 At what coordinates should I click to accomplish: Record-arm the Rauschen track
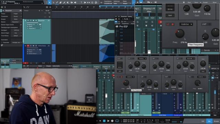click(x=33, y=21)
